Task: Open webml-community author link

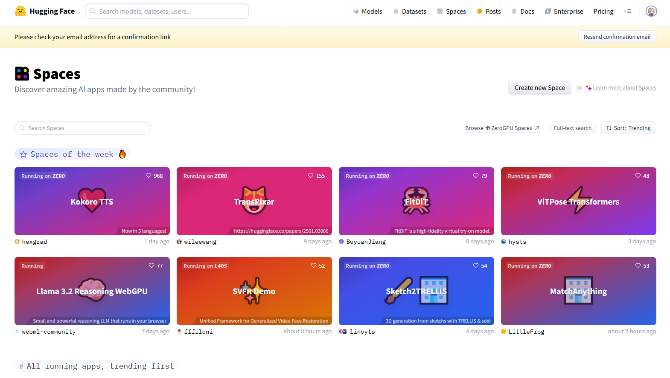Action: [49, 332]
